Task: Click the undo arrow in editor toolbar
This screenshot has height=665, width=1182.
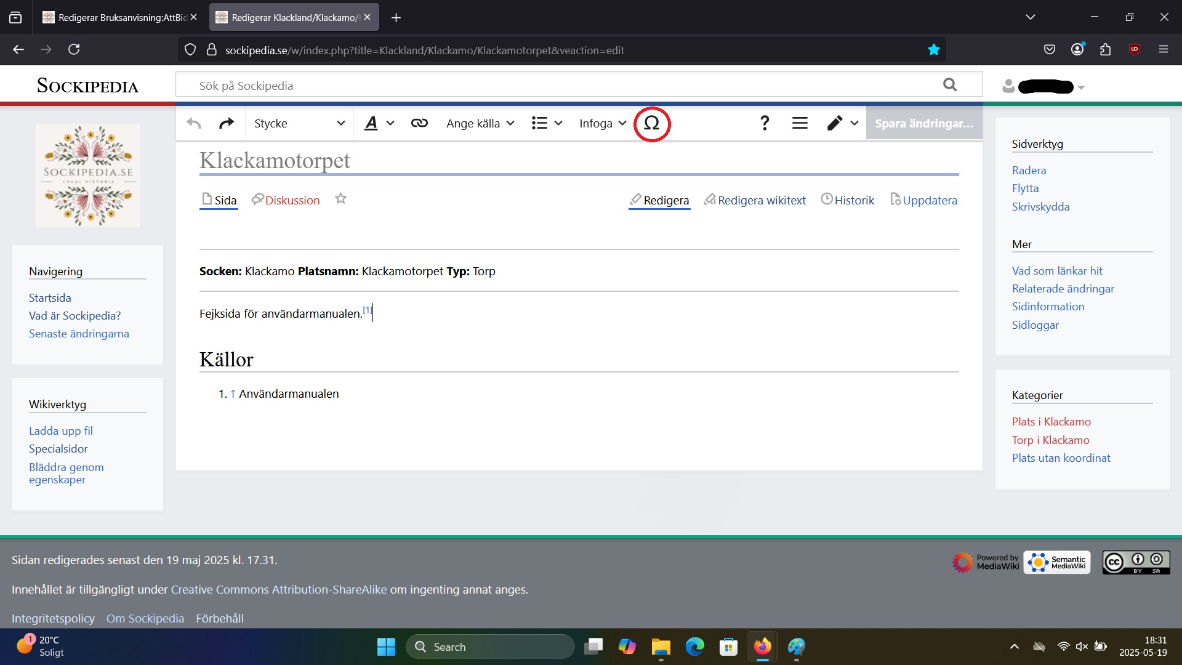Action: (194, 123)
